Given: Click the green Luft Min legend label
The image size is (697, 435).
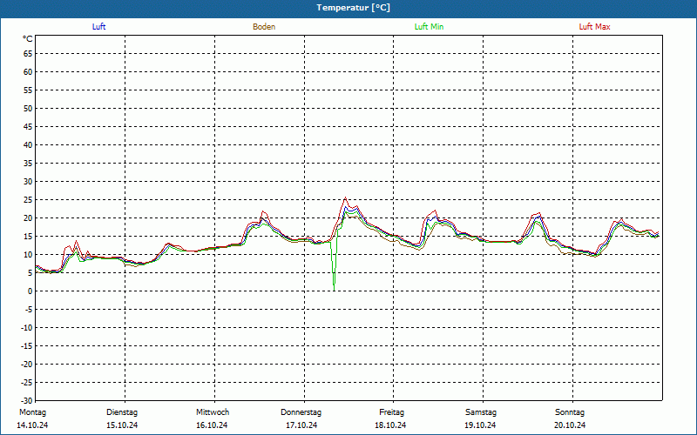Looking at the screenshot, I should 429,27.
